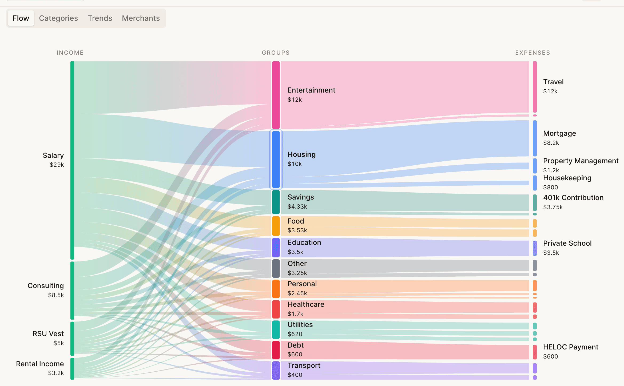Select the Salary income node

pos(72,160)
